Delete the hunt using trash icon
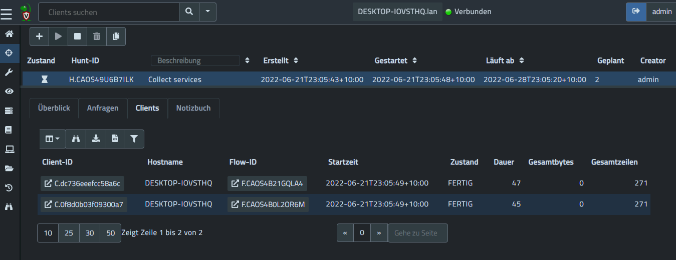 97,36
